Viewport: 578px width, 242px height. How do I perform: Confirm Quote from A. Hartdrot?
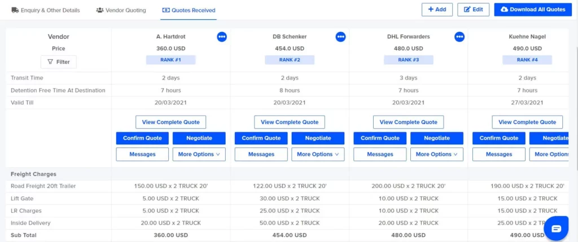142,138
